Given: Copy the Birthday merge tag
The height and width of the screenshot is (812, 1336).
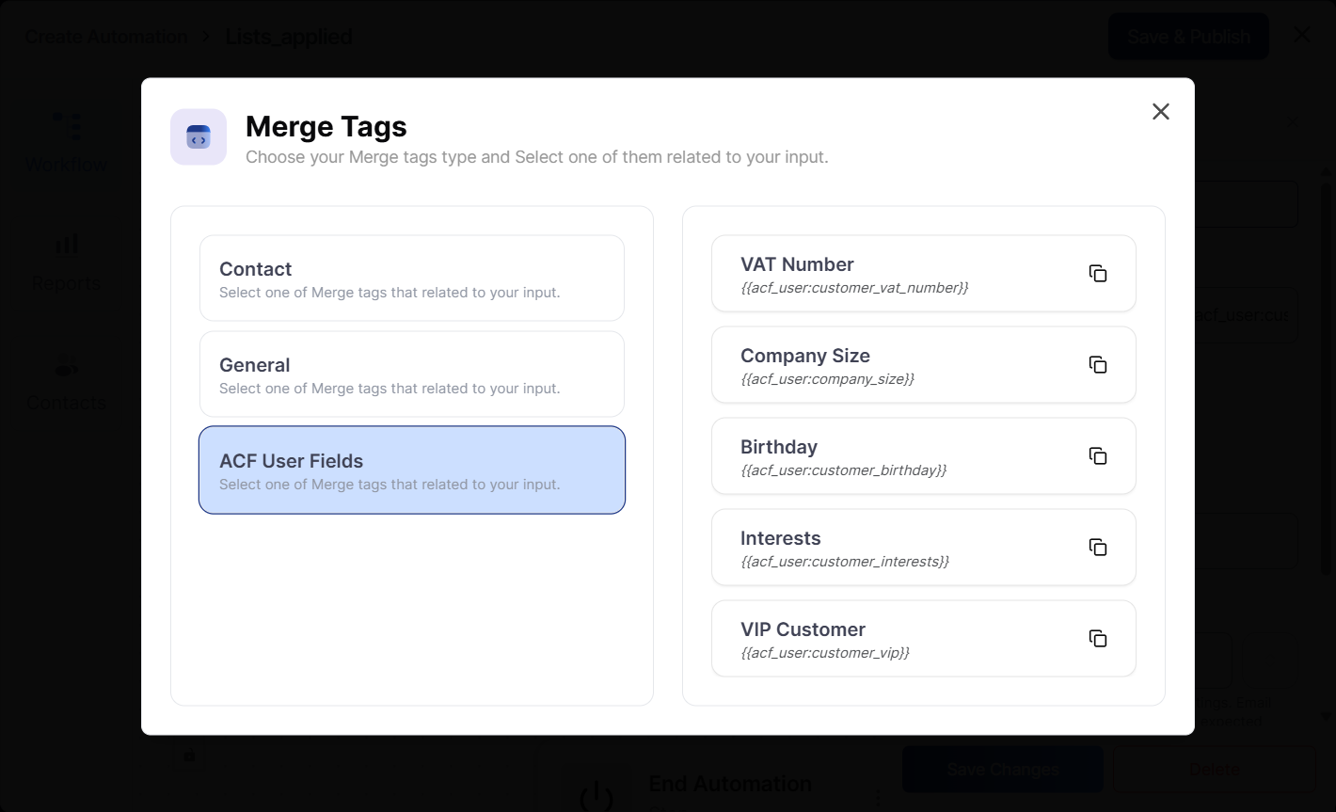Looking at the screenshot, I should [x=1098, y=454].
